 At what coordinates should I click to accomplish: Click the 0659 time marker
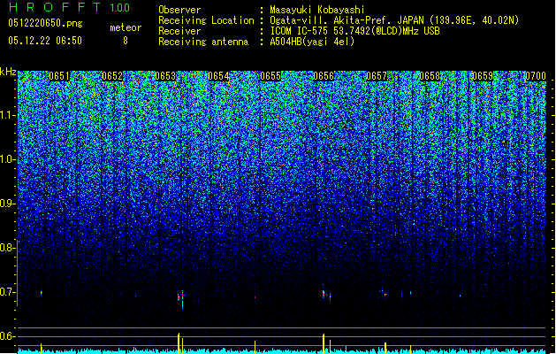point(483,76)
